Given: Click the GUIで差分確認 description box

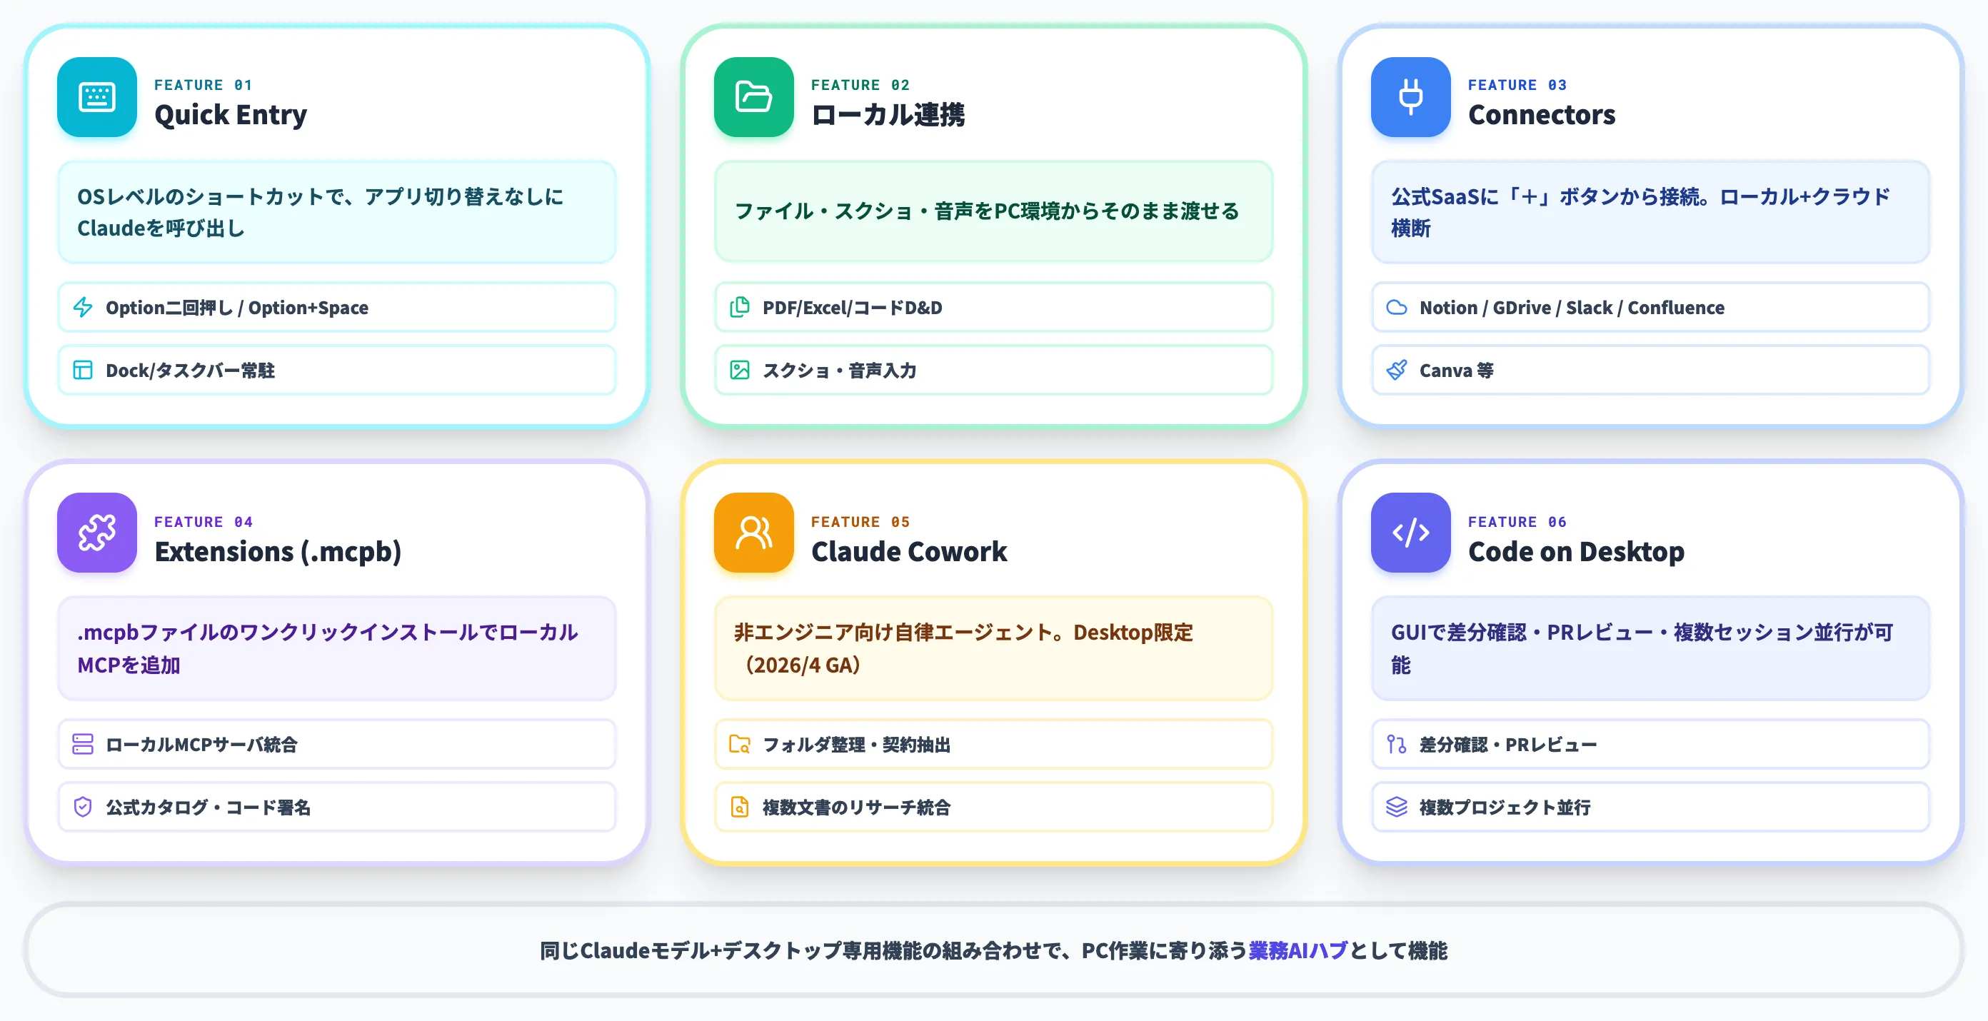Looking at the screenshot, I should click(x=1650, y=648).
